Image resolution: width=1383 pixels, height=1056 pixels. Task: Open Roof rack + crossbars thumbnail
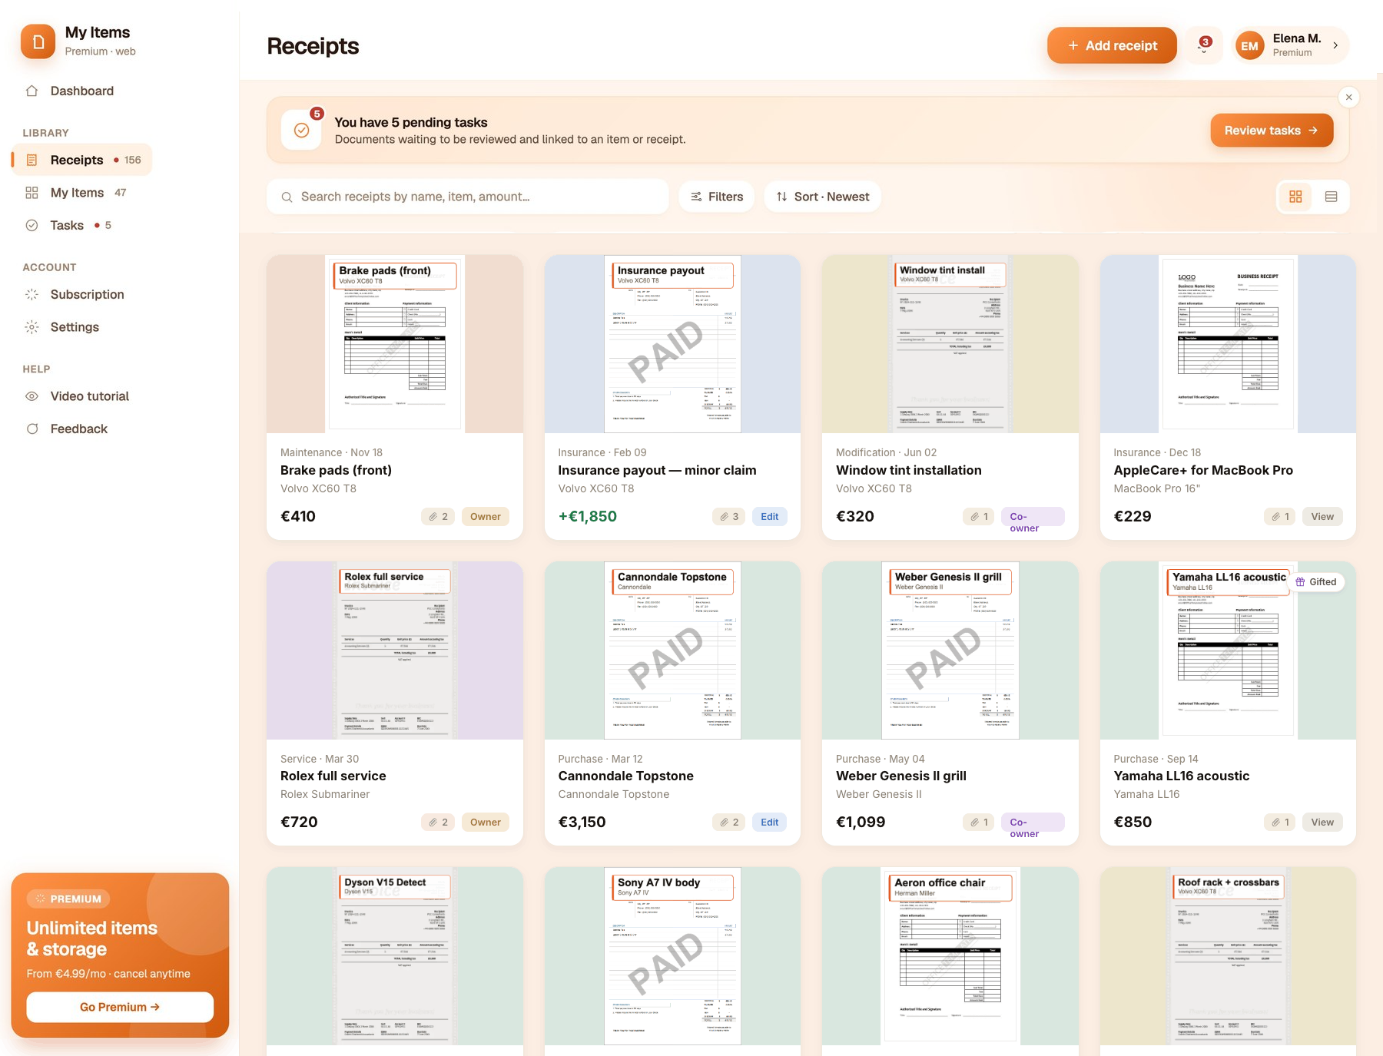point(1228,956)
